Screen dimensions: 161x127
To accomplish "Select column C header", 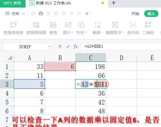I will coord(91,58).
